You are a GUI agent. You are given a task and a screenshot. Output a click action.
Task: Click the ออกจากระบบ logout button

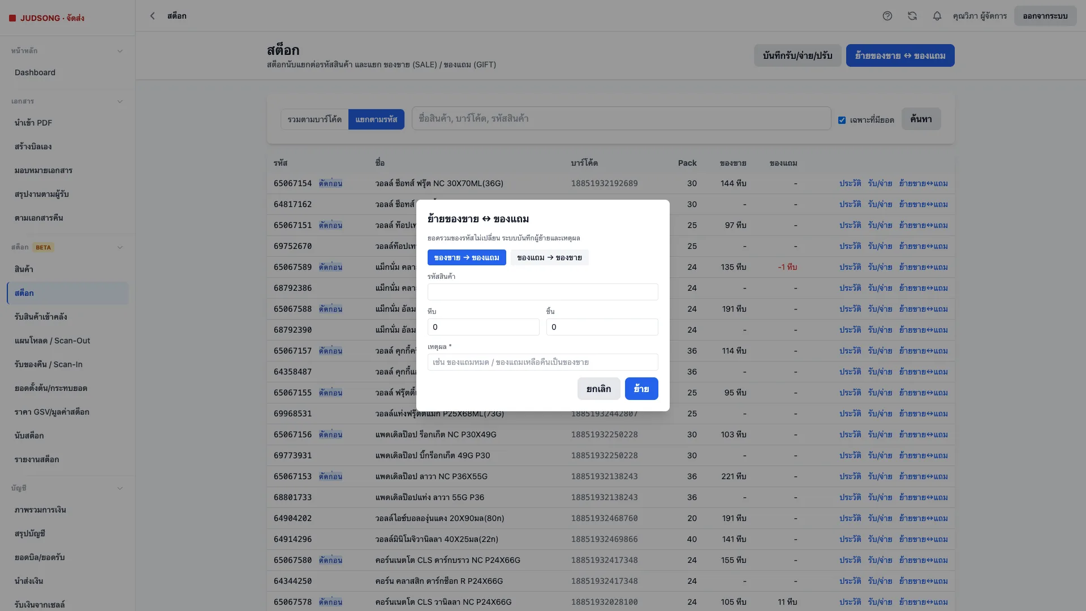click(1045, 16)
